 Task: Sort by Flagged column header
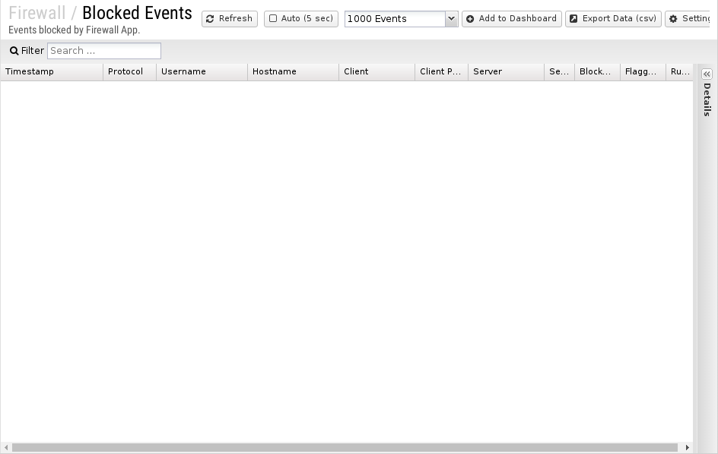pos(643,72)
